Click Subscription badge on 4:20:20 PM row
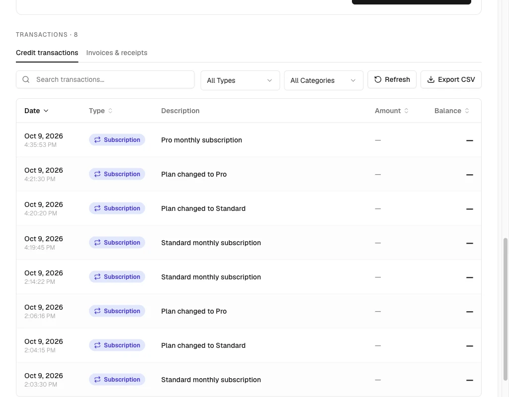 click(117, 208)
